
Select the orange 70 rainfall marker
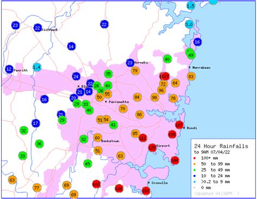(x=123, y=109)
